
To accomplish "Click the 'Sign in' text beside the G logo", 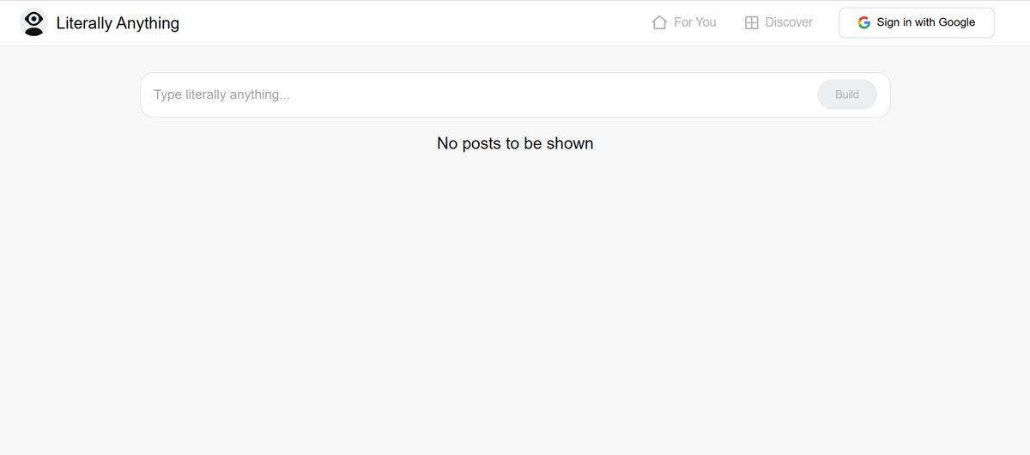I will tap(894, 22).
